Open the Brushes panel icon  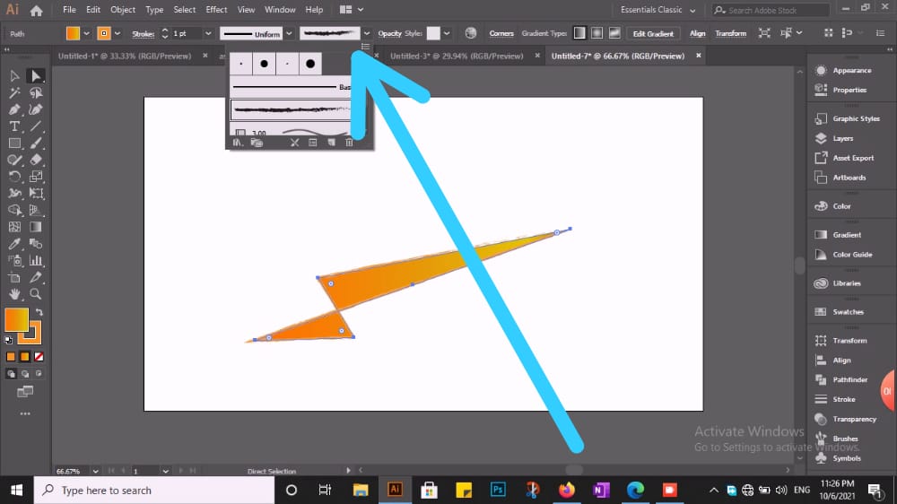pyautogui.click(x=821, y=439)
